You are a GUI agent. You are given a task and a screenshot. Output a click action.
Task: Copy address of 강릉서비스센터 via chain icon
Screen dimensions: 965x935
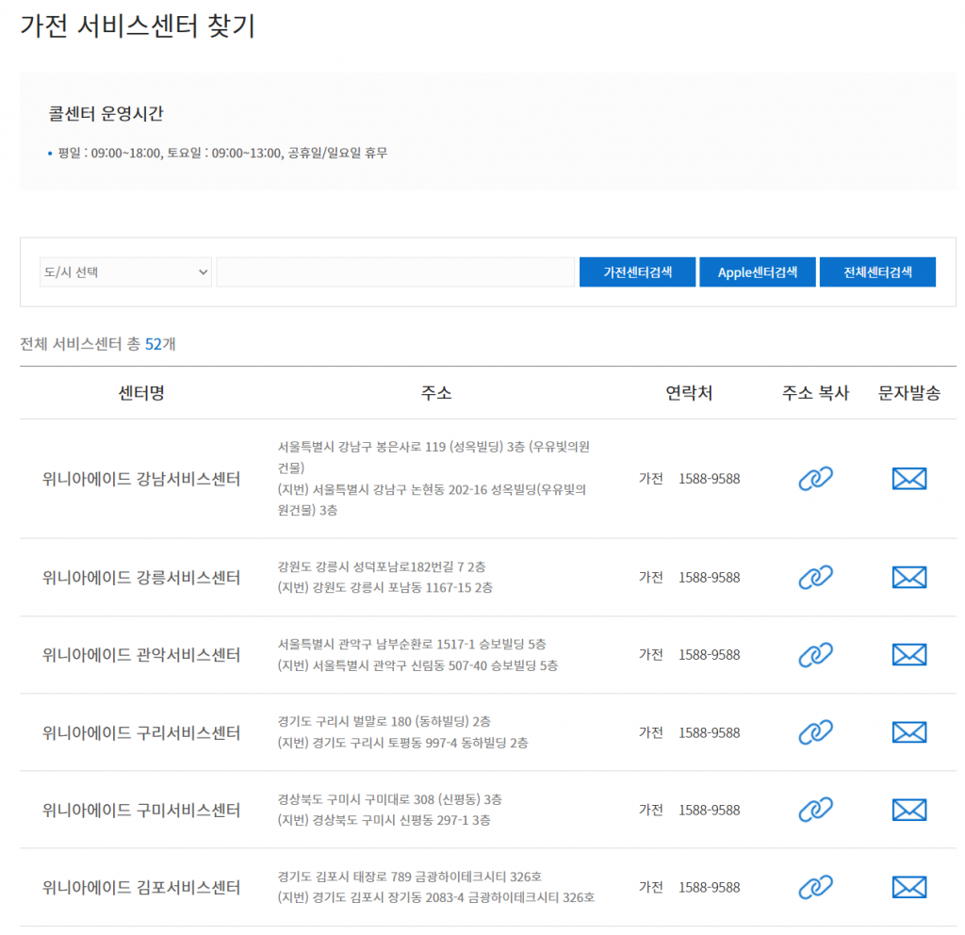tap(814, 577)
